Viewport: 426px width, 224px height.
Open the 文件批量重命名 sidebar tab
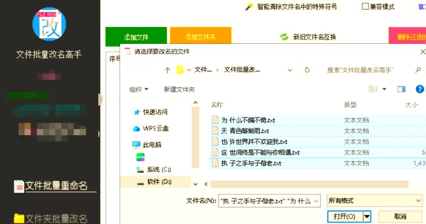56,186
